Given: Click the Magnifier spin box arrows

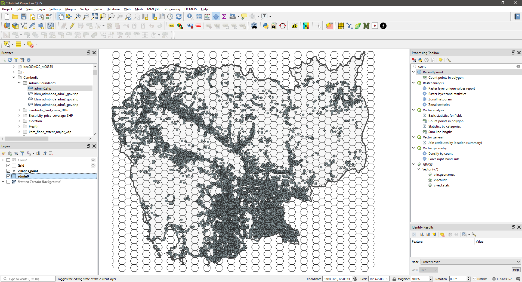Looking at the screenshot, I should click(x=431, y=279).
